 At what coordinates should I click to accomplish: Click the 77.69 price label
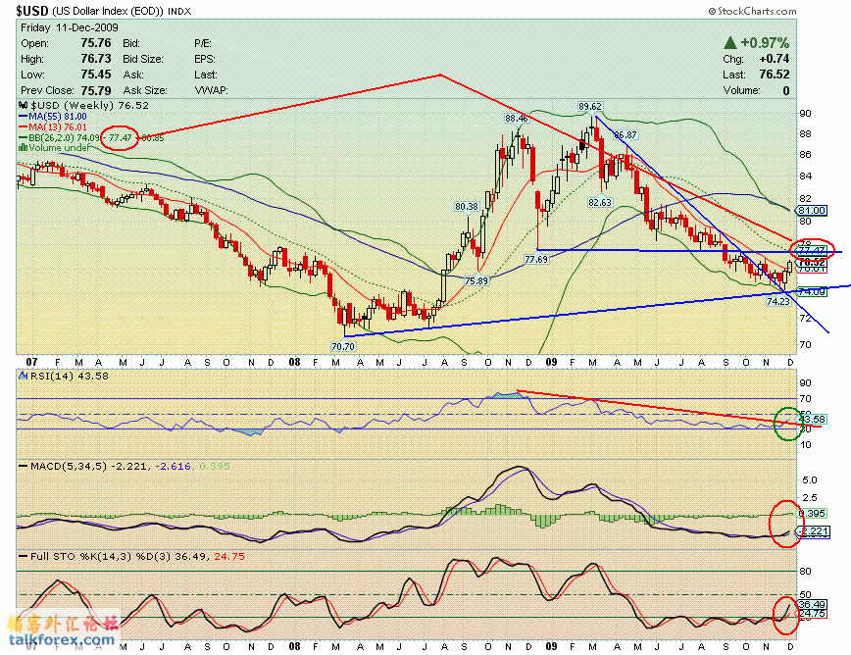(536, 260)
